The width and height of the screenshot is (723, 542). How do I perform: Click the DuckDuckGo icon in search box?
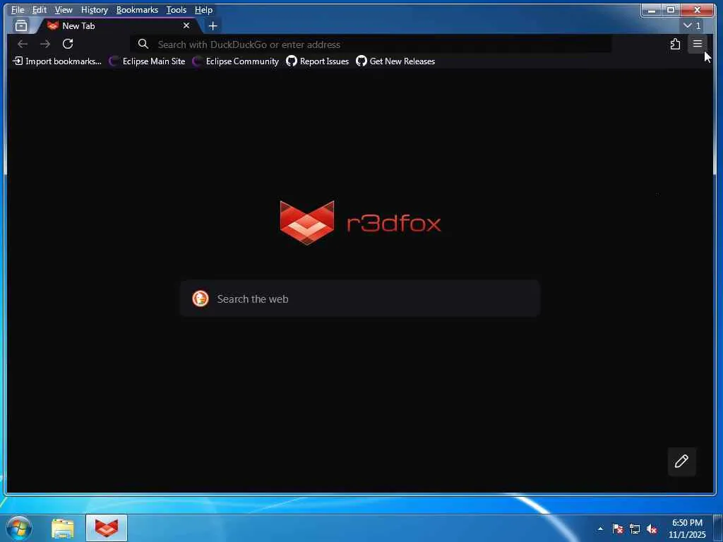point(201,299)
